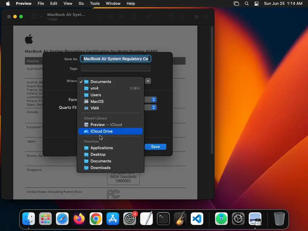
Task: Click the Preview window vertical scrollbar
Action: (212, 90)
